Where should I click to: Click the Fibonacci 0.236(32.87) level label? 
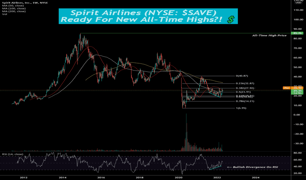click(245, 83)
